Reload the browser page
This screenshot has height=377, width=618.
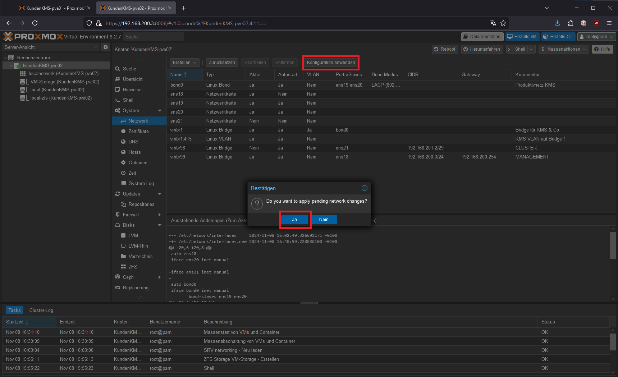tap(35, 23)
